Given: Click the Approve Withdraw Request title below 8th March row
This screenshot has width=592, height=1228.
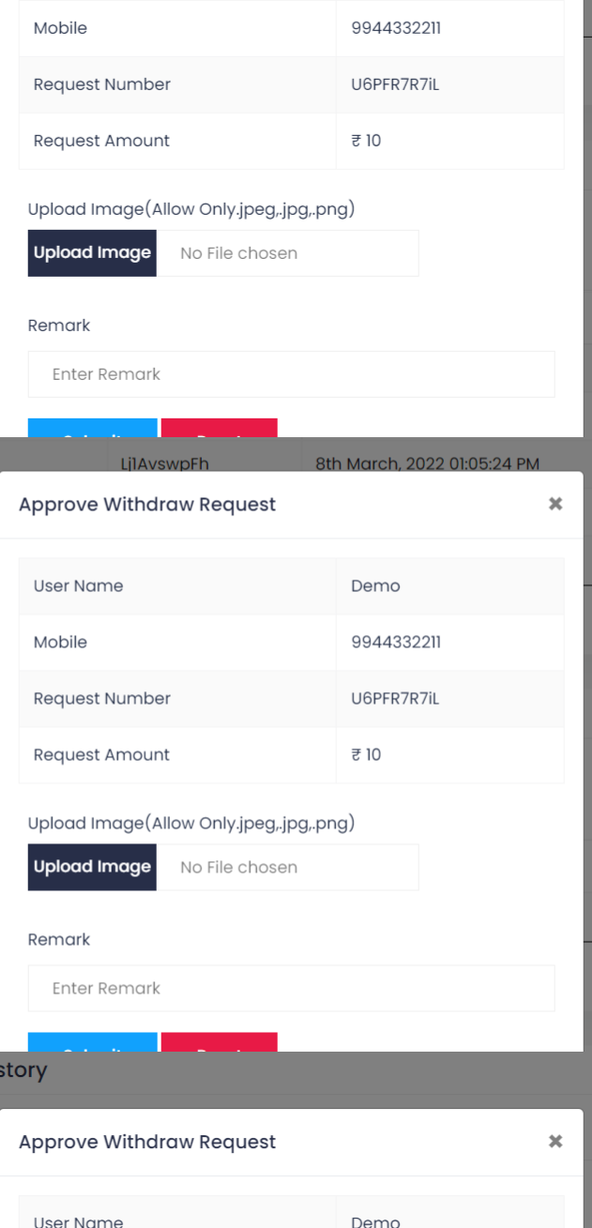Looking at the screenshot, I should 147,506.
